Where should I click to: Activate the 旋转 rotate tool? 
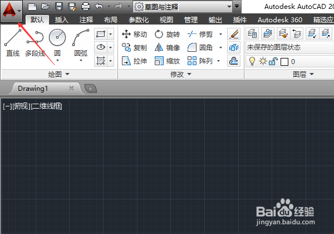[167, 34]
